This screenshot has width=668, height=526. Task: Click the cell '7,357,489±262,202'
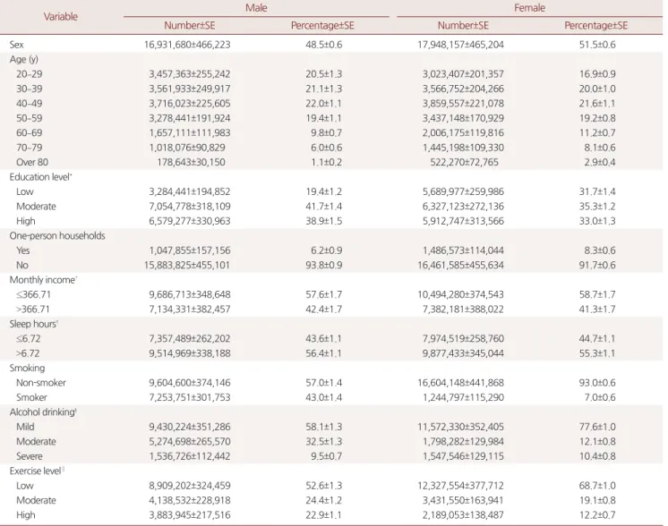(190, 339)
